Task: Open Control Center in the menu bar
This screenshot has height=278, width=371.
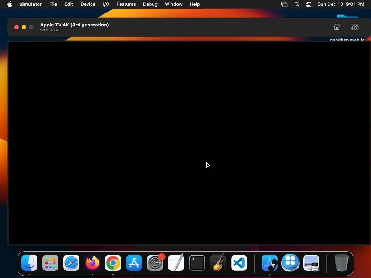Action: [x=309, y=4]
